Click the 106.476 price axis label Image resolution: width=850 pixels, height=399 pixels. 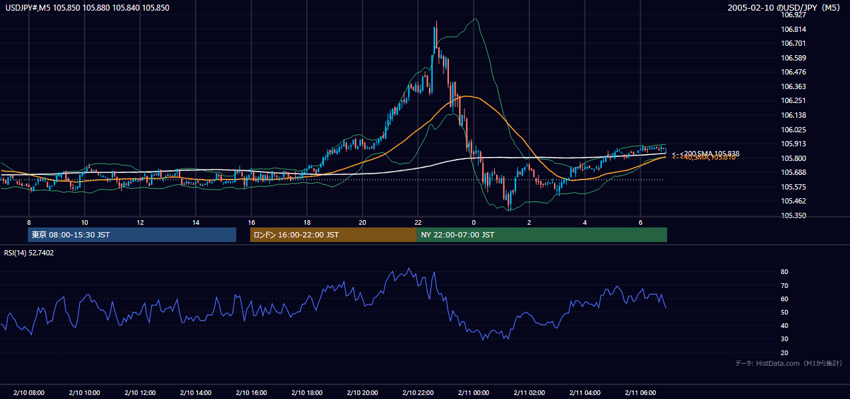pos(793,72)
